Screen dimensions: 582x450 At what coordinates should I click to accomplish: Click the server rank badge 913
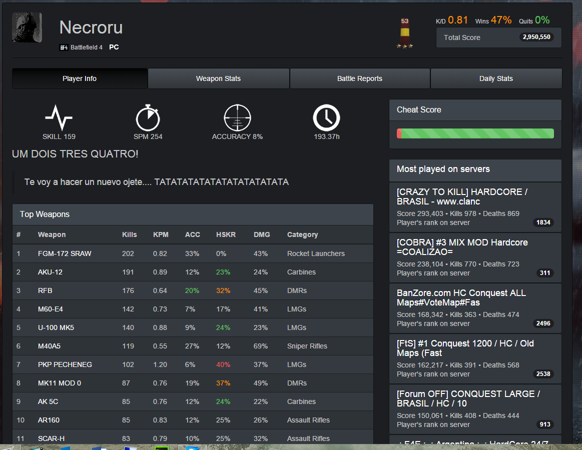point(545,424)
